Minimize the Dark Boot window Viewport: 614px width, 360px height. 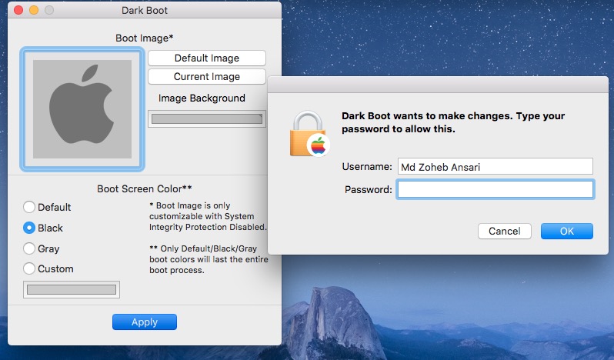(x=34, y=11)
